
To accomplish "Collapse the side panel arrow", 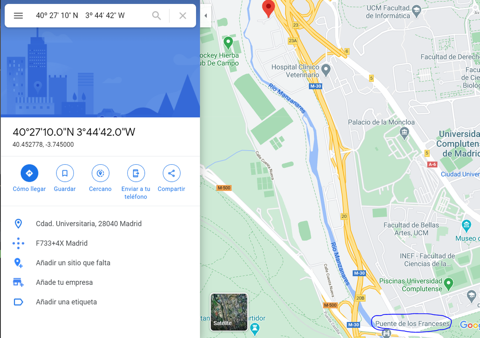I will [206, 16].
